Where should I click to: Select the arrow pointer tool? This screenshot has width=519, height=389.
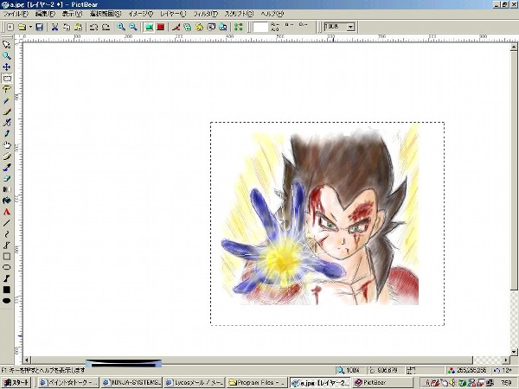coord(6,44)
